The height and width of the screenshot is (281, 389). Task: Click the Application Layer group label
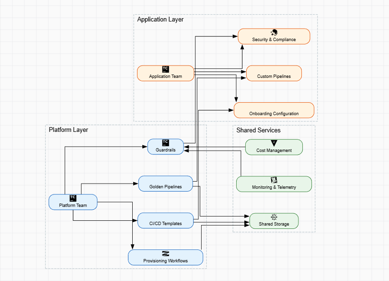(160, 20)
